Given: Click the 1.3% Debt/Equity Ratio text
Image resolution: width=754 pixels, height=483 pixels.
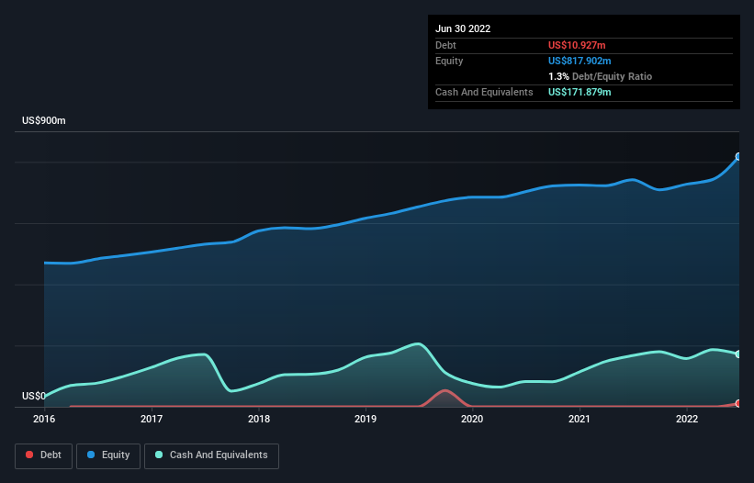Looking at the screenshot, I should tap(600, 76).
